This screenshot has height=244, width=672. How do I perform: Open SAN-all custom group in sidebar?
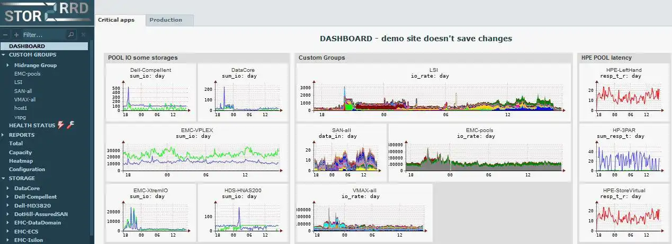pos(23,91)
